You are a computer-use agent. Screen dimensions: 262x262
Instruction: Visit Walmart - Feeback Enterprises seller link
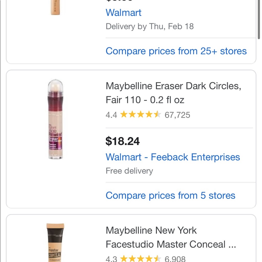(x=173, y=157)
